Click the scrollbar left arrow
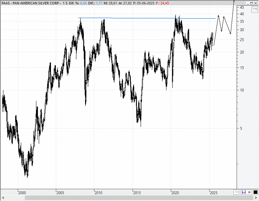Screen dimensions: 259x201 [3, 198]
